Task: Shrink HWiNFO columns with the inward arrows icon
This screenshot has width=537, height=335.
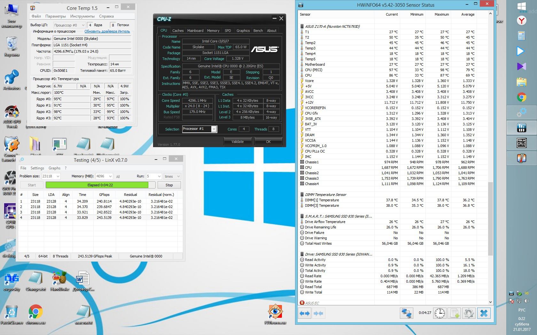Action: point(318,313)
